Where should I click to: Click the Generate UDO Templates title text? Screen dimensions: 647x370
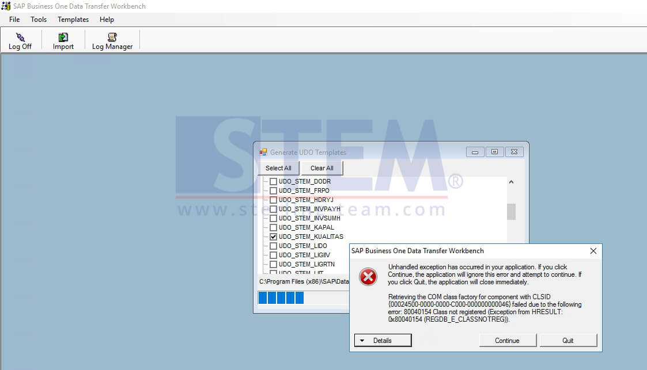(x=308, y=152)
